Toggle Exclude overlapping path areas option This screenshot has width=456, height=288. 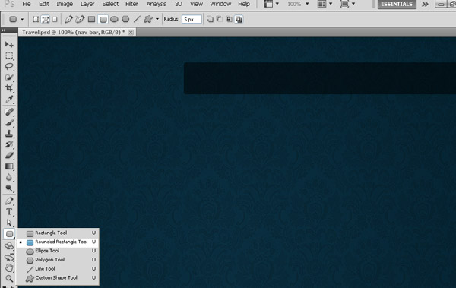tap(239, 19)
